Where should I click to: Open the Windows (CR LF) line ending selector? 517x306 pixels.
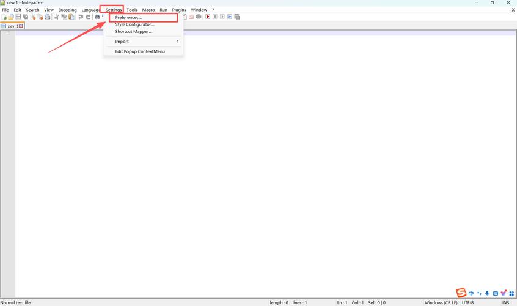[x=441, y=303]
